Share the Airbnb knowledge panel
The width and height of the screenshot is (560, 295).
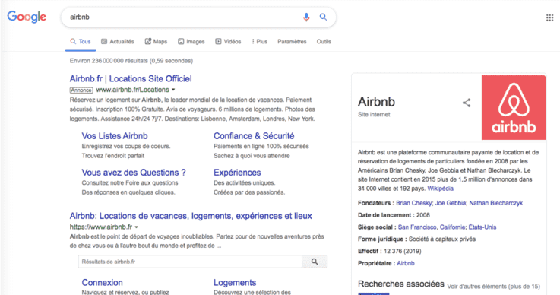[467, 103]
